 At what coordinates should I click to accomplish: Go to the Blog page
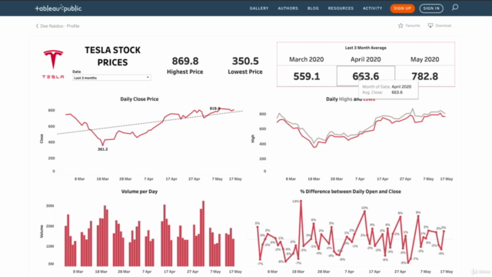tap(313, 8)
